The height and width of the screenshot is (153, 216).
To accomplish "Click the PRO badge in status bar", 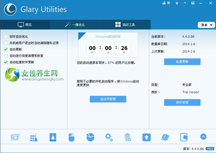I will point(210,149).
